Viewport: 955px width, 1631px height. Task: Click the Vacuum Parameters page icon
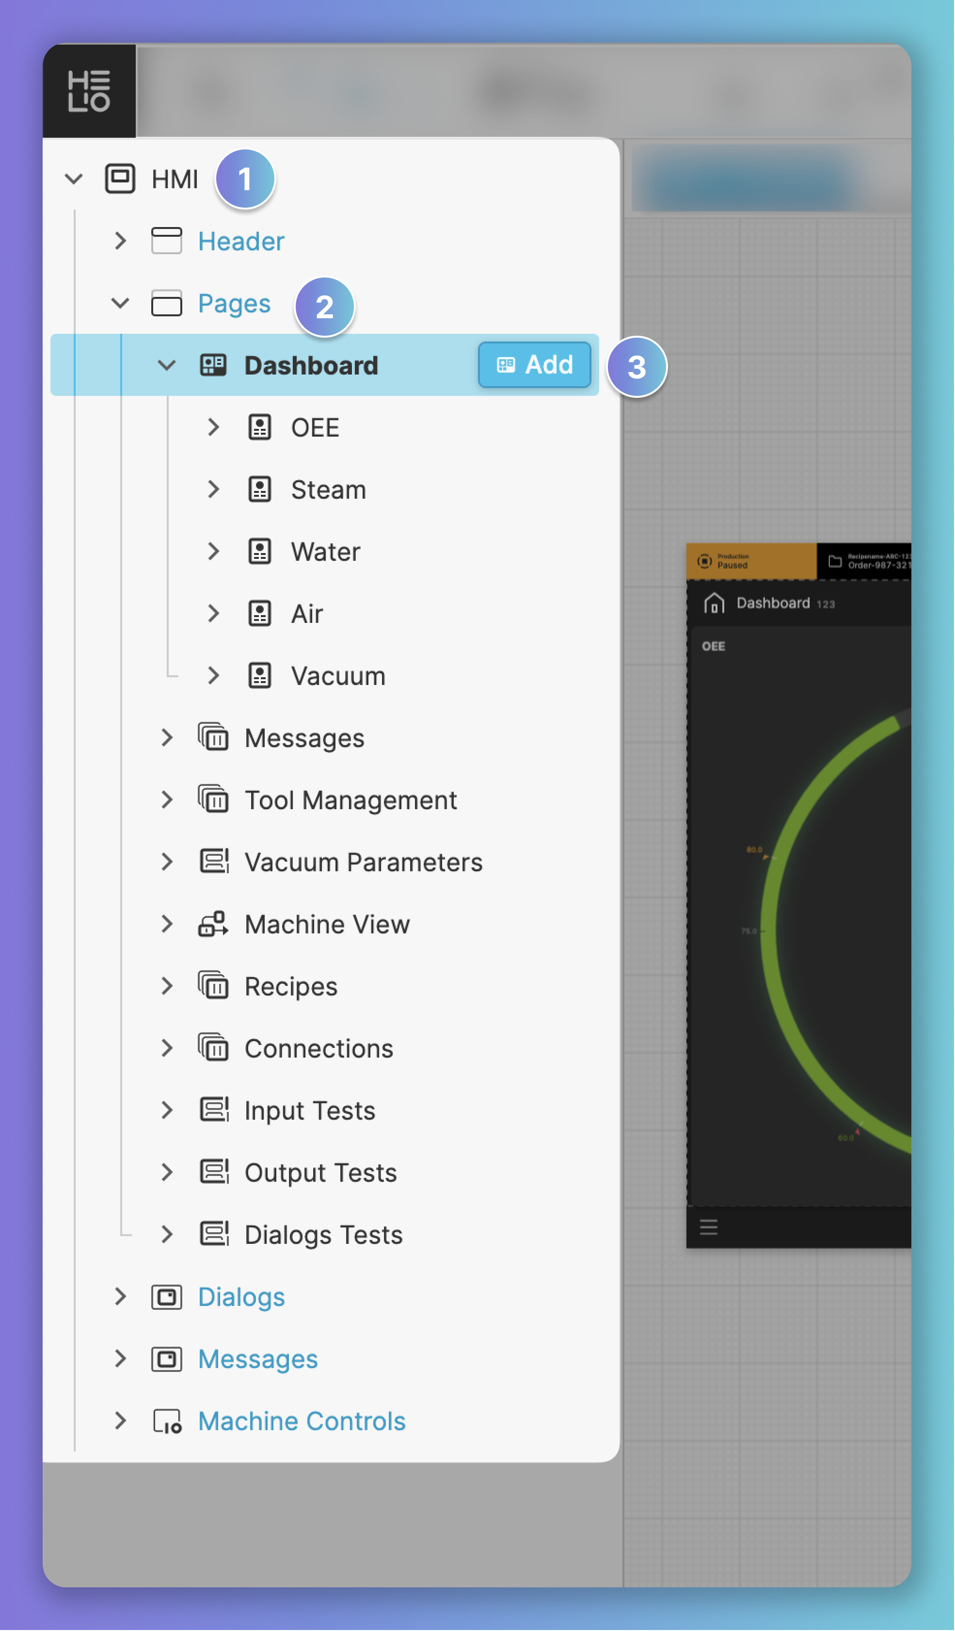[213, 862]
